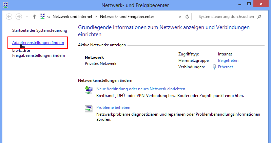The image size is (271, 143).
Task: Click the Neue Verbindung network setup icon
Action: click(88, 90)
